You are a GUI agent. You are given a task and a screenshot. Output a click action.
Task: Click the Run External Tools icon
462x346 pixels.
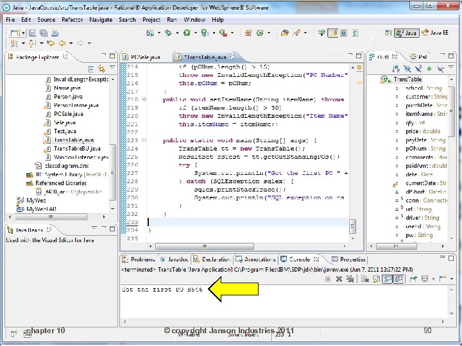tap(223, 33)
